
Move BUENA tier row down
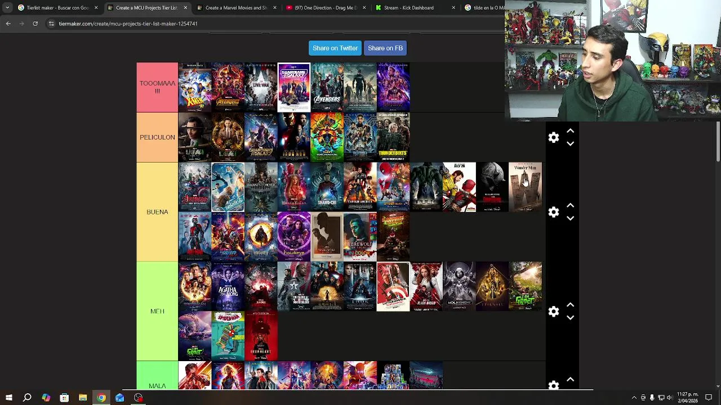click(x=570, y=218)
